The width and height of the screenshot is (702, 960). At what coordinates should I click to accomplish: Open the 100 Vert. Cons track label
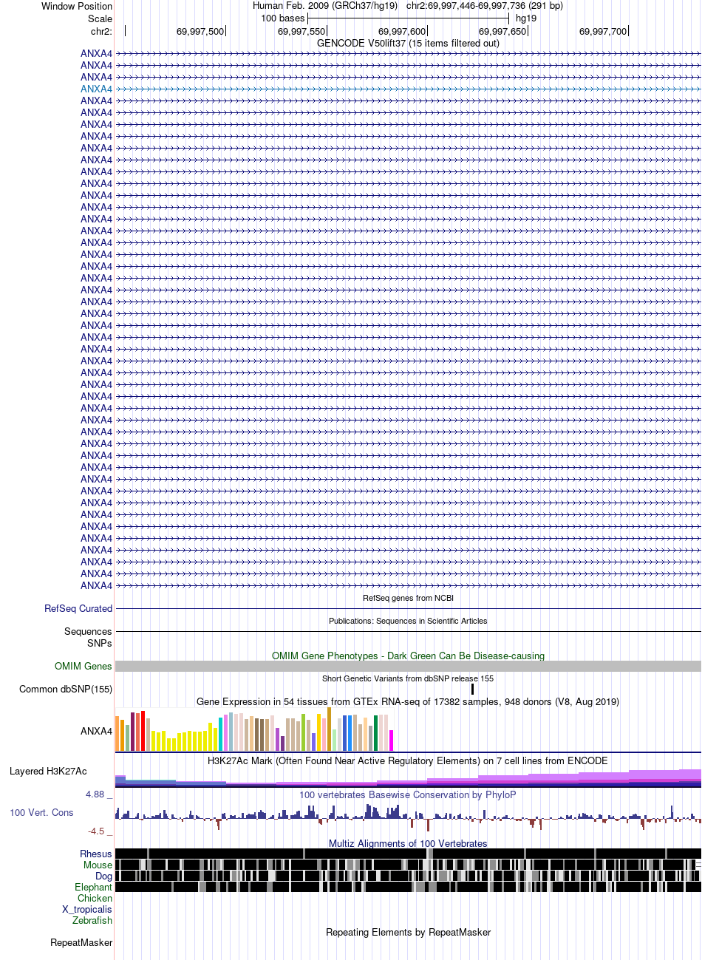[41, 813]
